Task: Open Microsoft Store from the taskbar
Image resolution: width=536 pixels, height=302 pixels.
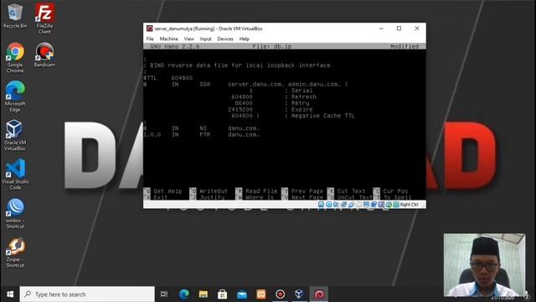Action: (x=223, y=294)
